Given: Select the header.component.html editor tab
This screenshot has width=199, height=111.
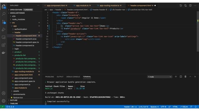Looking at the screenshot, I should tap(142, 6).
